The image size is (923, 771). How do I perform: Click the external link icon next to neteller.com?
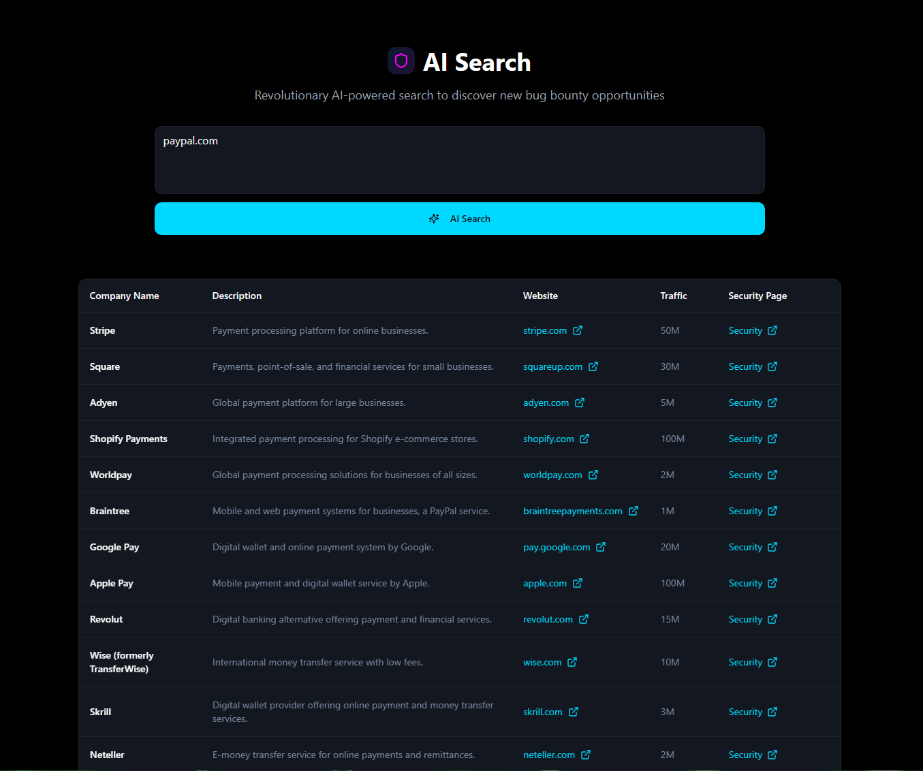coord(586,755)
